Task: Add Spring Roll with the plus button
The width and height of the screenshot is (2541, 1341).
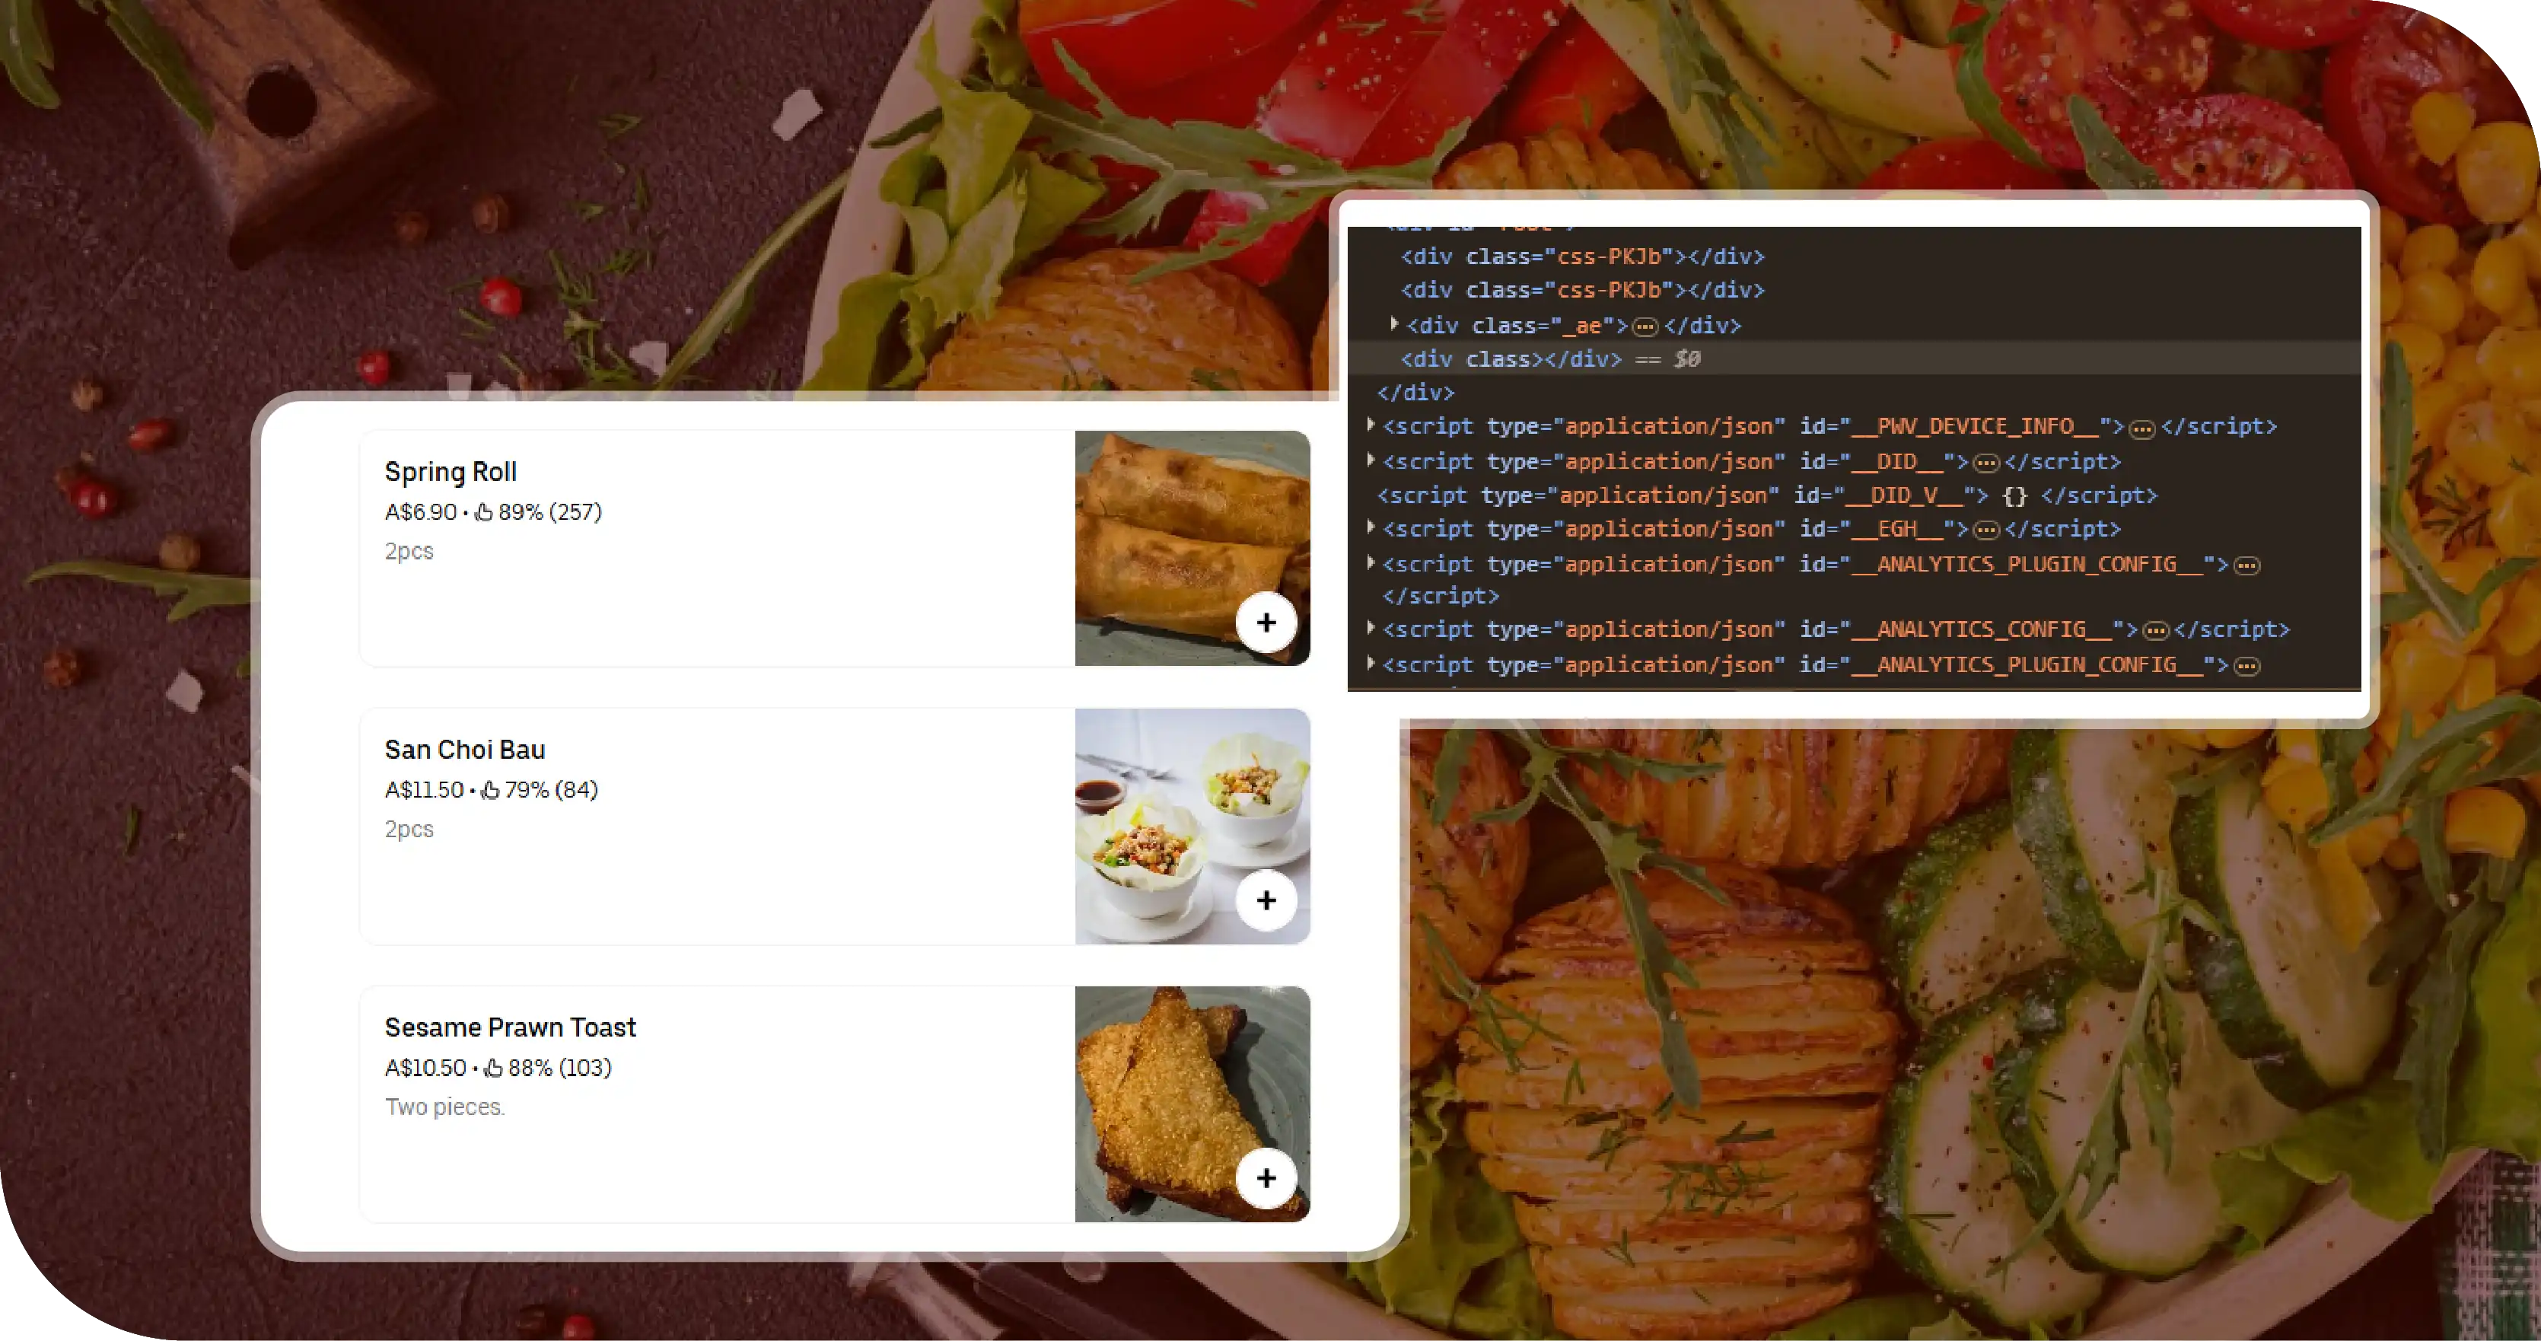Action: pyautogui.click(x=1266, y=623)
